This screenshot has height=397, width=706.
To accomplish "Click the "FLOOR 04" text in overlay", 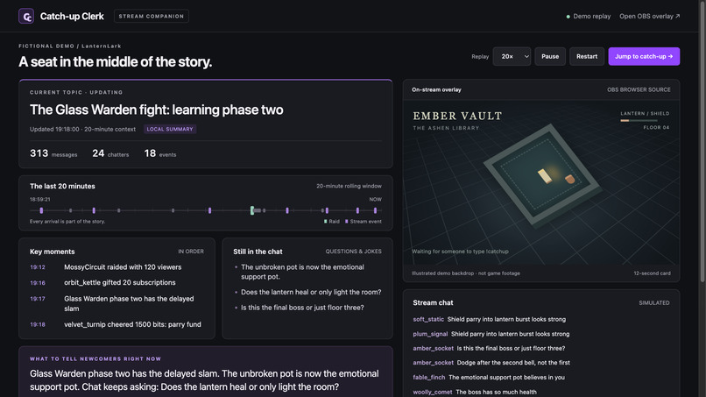I will click(x=656, y=128).
